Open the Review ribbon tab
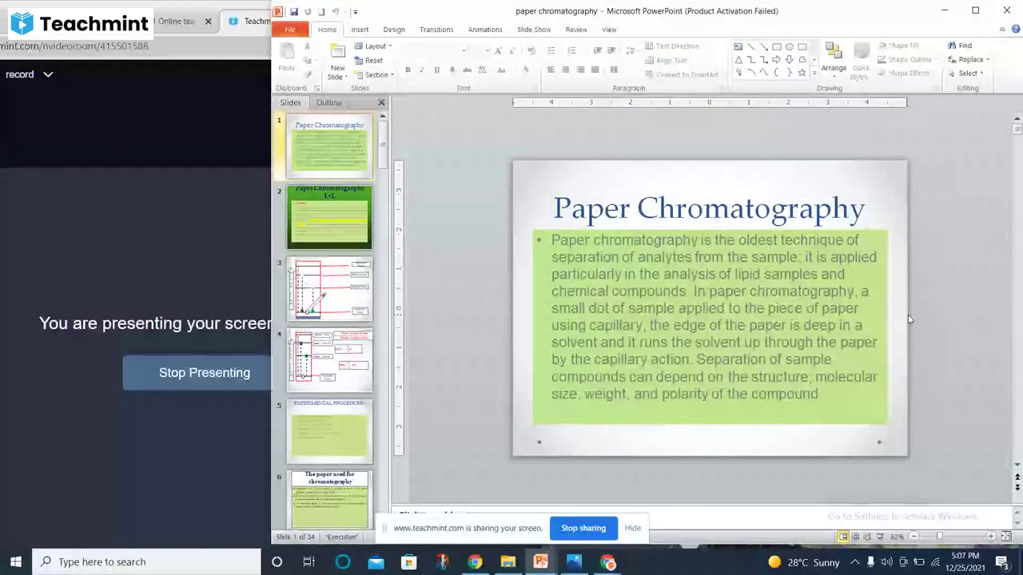 coord(576,30)
